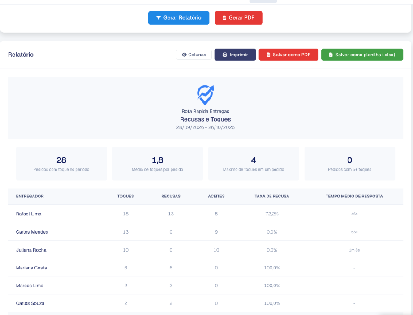Click the Gerar Relatório button
Screen dimensions: 413x315
point(179,17)
